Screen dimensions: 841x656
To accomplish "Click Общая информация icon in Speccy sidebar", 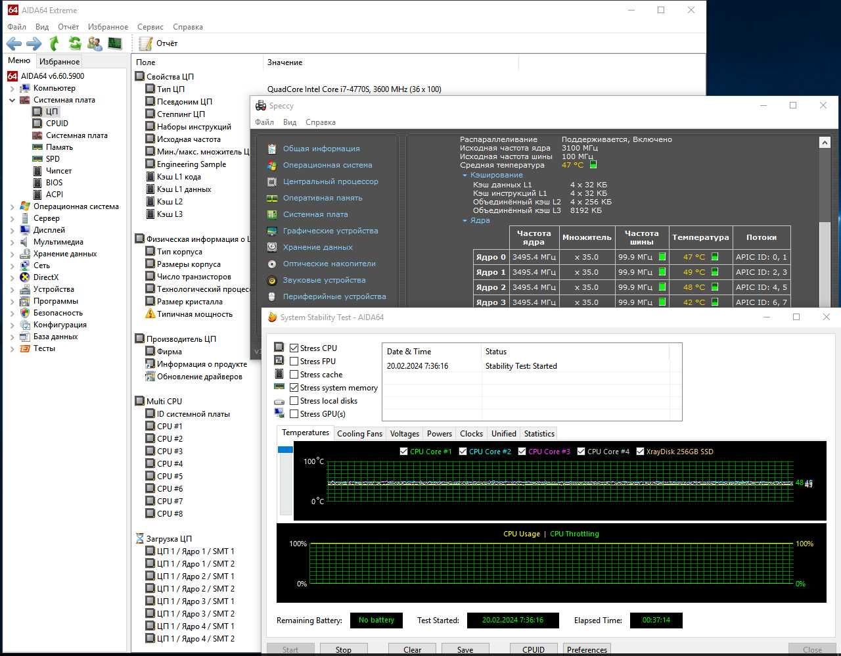I will (x=272, y=149).
